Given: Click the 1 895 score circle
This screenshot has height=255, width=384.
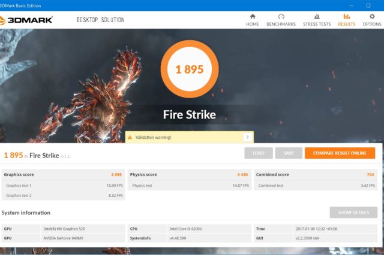Looking at the screenshot, I should point(190,69).
